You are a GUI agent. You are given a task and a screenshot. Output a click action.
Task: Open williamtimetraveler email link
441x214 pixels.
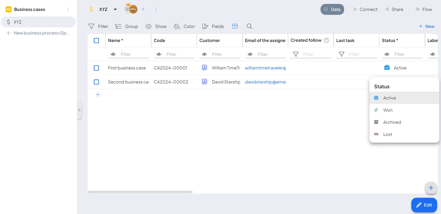(265, 68)
